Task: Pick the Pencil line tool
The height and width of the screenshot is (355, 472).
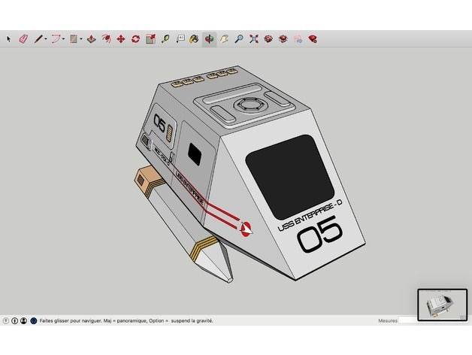Action: point(38,39)
